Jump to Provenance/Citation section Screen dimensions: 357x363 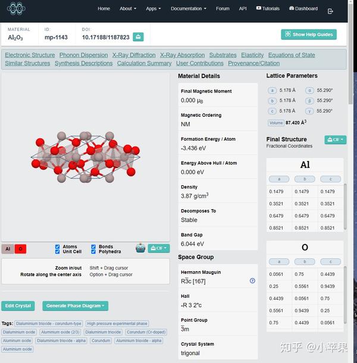pyautogui.click(x=253, y=63)
